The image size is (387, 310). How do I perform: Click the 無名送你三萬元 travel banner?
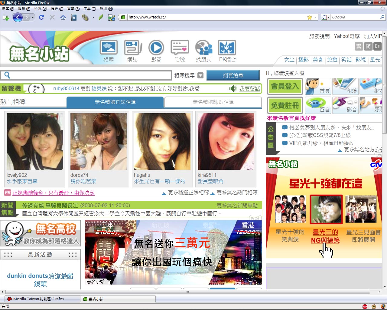[x=173, y=252]
